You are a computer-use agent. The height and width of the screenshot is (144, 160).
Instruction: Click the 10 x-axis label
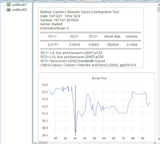click(x=65, y=138)
